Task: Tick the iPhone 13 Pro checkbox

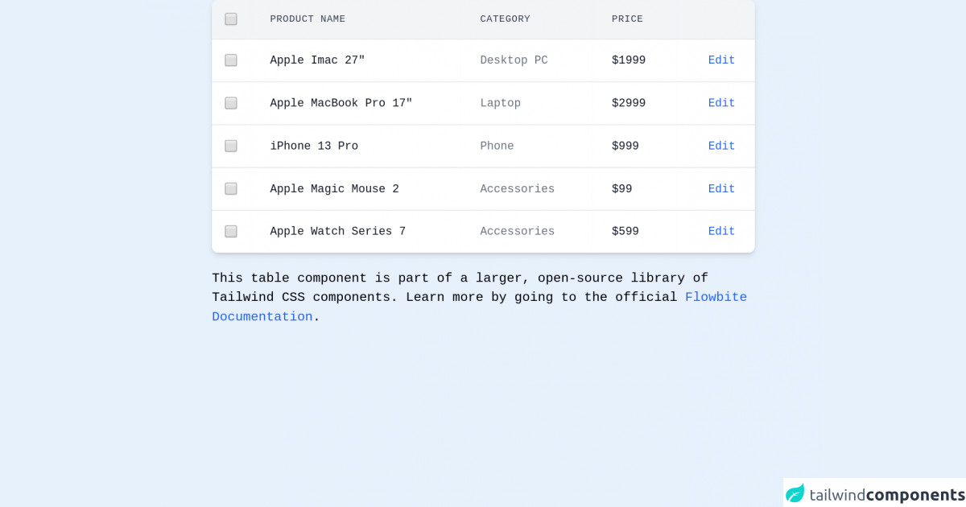Action: tap(231, 146)
